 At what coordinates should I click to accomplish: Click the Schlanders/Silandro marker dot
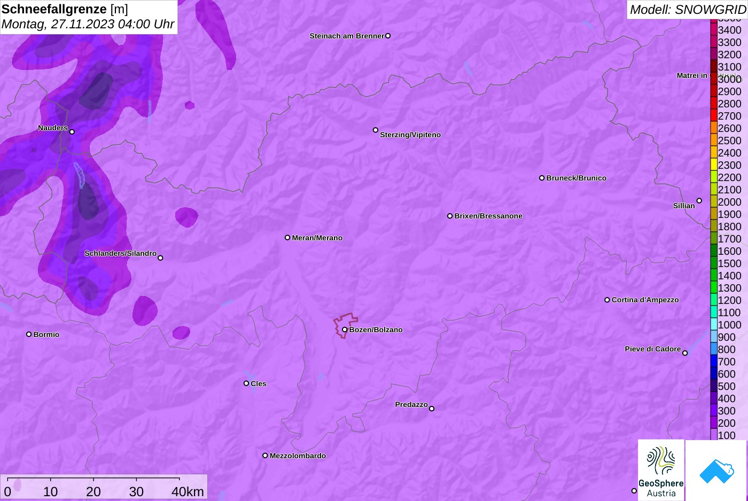click(160, 258)
